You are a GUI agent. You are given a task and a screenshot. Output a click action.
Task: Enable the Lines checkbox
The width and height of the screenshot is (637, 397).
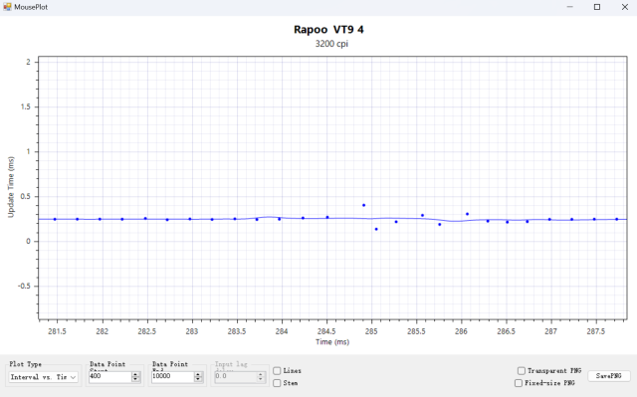[x=277, y=370]
